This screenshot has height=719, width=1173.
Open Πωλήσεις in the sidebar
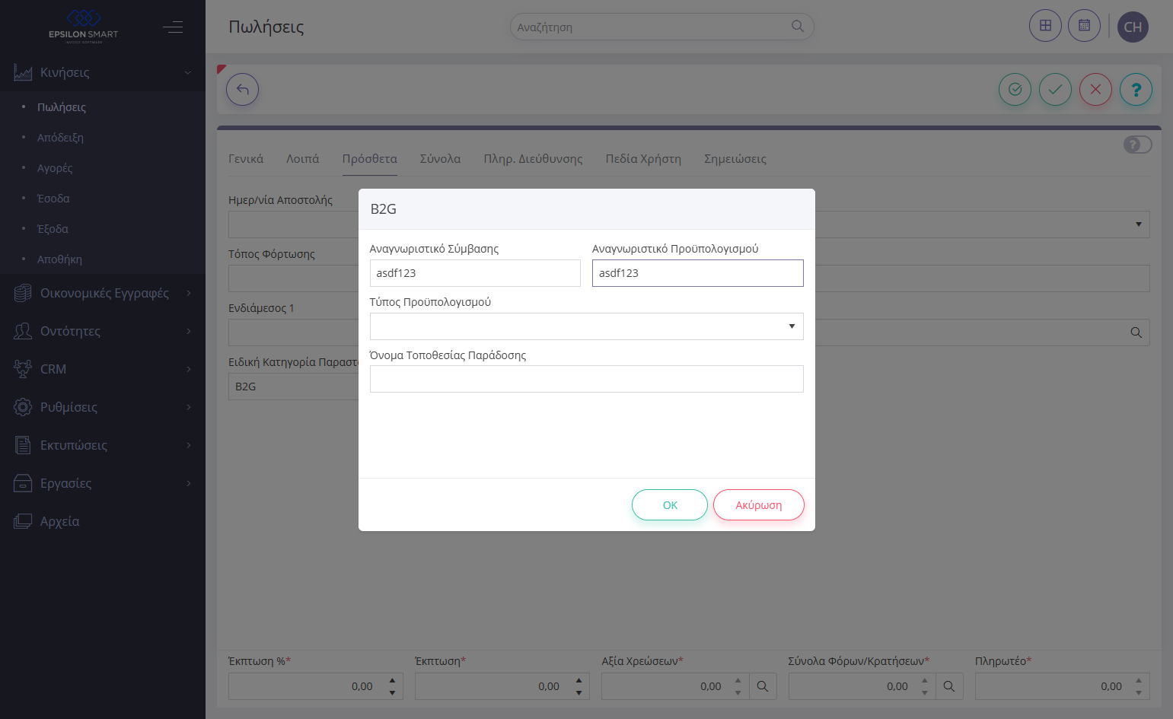62,107
